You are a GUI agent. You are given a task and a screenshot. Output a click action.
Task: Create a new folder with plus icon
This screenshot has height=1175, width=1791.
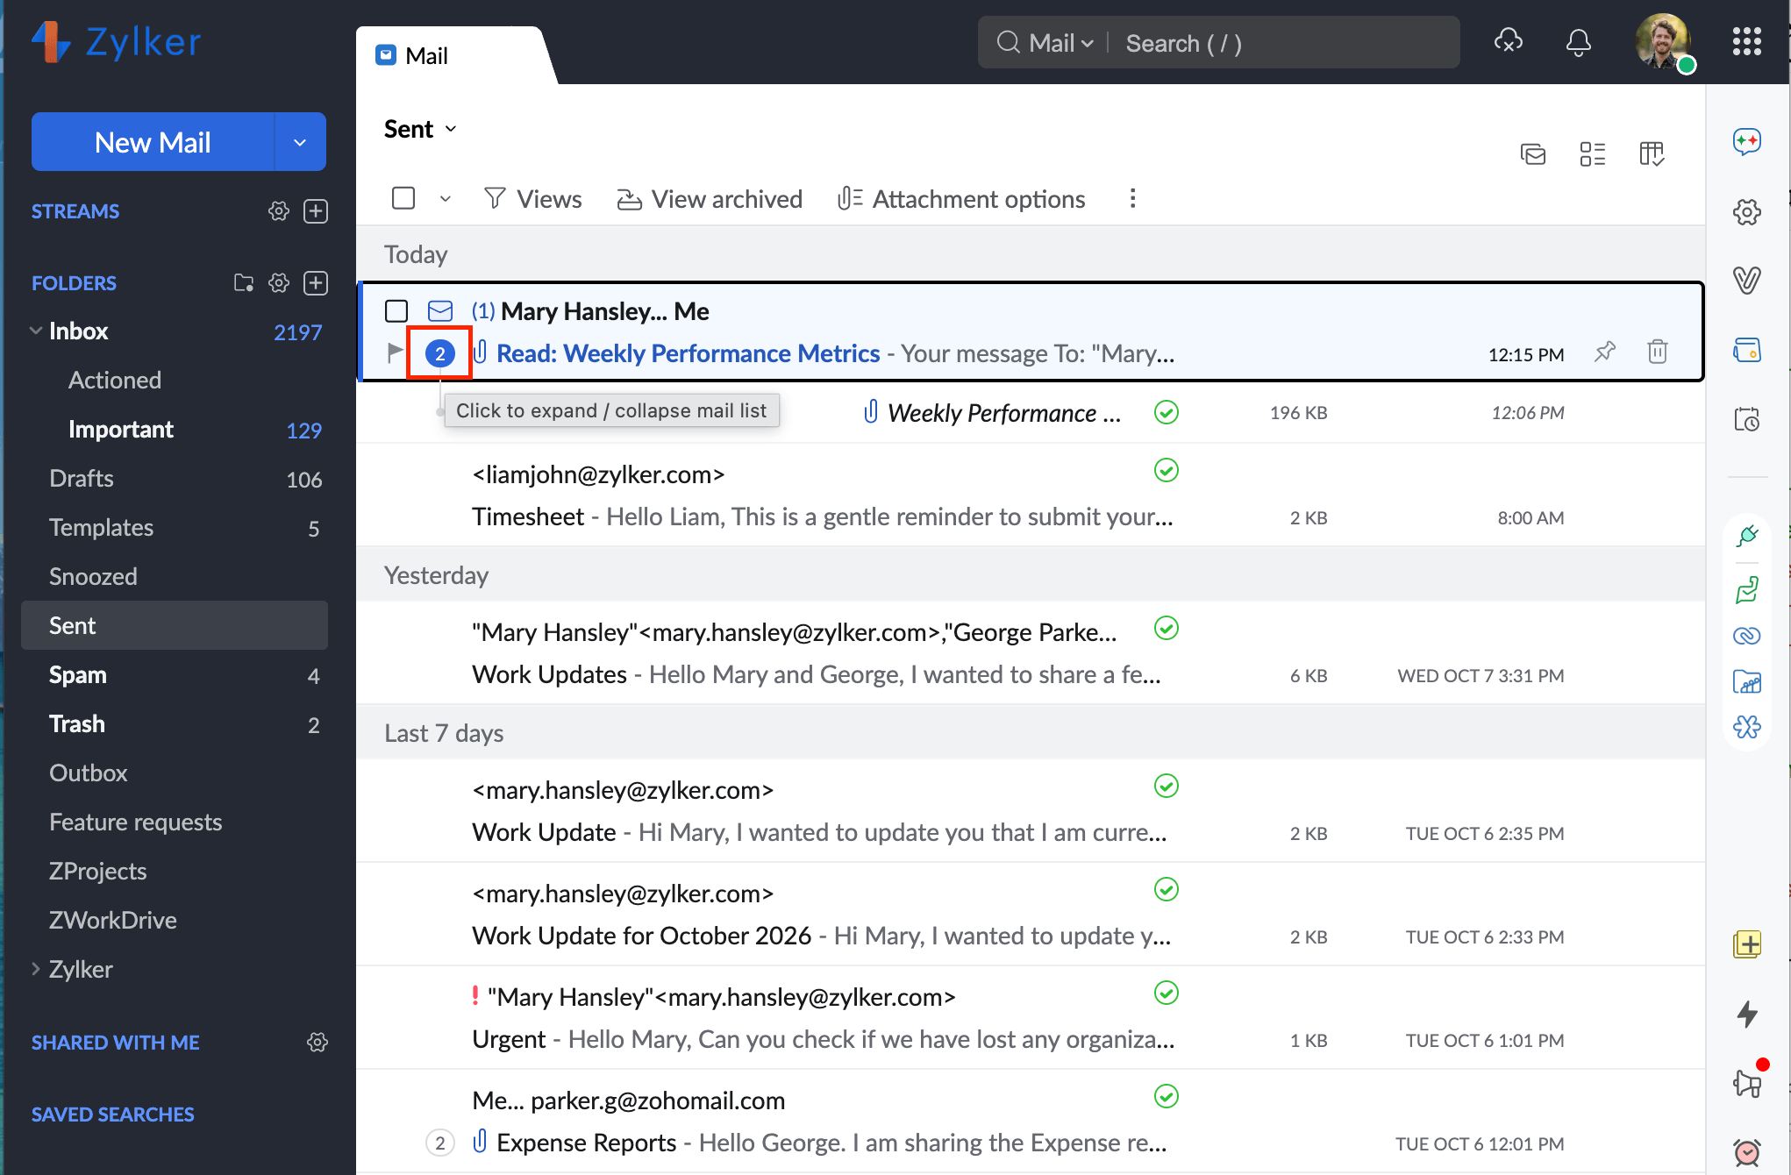tap(316, 283)
